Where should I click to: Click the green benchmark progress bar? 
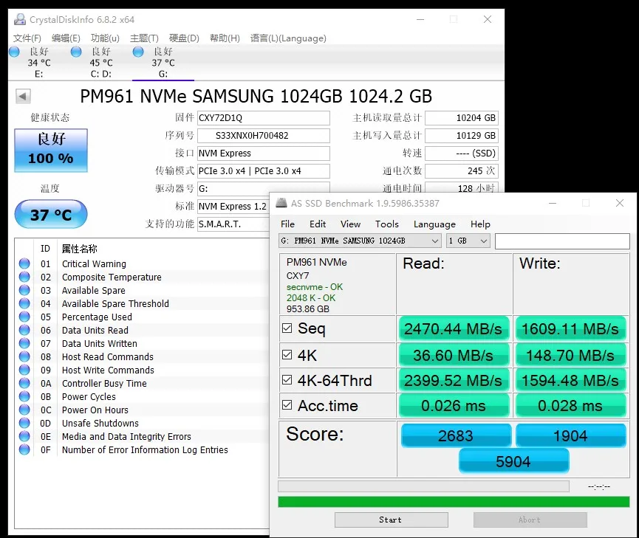453,502
